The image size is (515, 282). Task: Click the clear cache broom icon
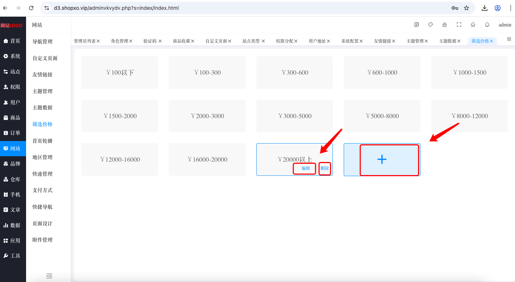point(445,25)
